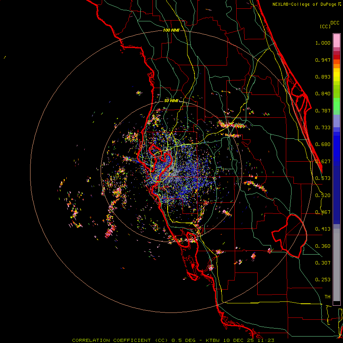
Task: Select the 0.627 scale value
Action: coord(323,162)
